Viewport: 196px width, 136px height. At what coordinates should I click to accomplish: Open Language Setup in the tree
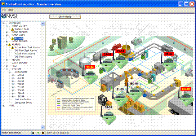click(x=23, y=102)
